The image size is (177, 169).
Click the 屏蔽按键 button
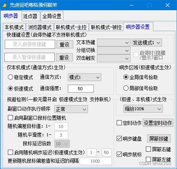point(159,139)
